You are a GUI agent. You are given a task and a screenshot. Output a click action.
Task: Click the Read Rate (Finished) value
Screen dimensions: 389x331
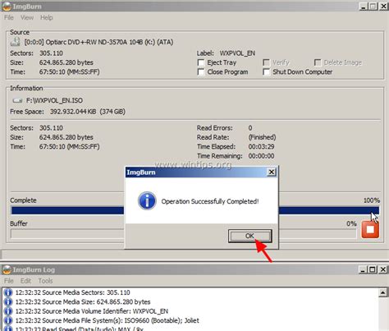(x=262, y=137)
